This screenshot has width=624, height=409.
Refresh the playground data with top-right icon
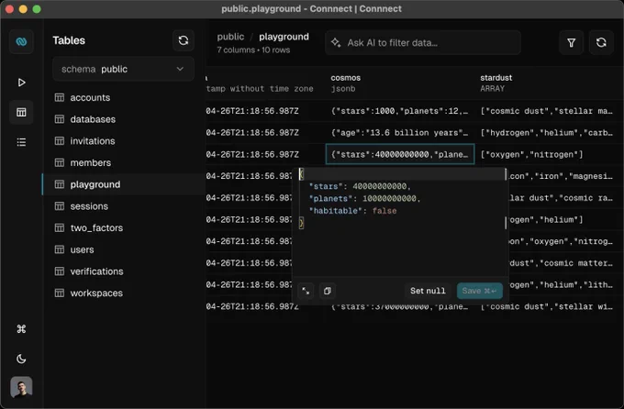point(601,42)
